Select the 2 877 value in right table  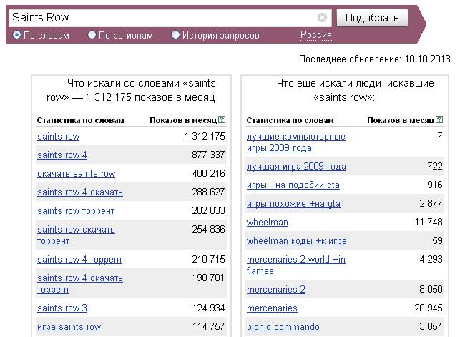[431, 203]
